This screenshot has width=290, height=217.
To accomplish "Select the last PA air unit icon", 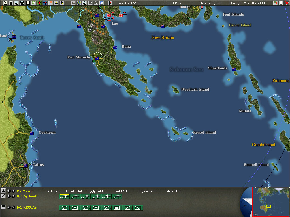I will coord(117,197).
